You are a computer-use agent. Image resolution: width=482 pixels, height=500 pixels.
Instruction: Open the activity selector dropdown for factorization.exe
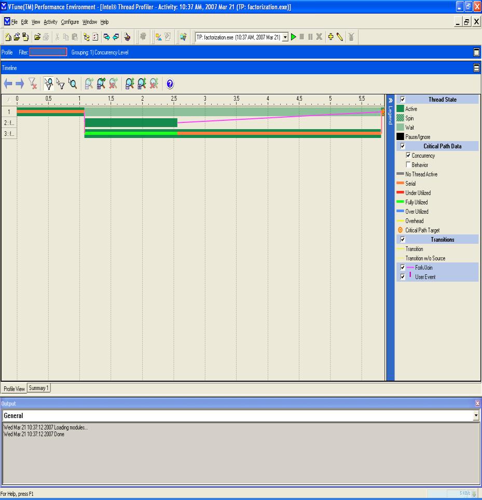coord(285,37)
